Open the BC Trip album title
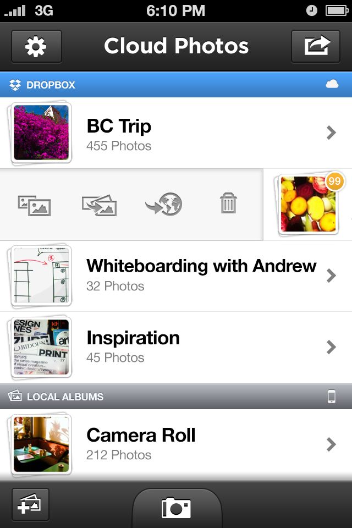Image resolution: width=352 pixels, height=528 pixels. point(119,126)
